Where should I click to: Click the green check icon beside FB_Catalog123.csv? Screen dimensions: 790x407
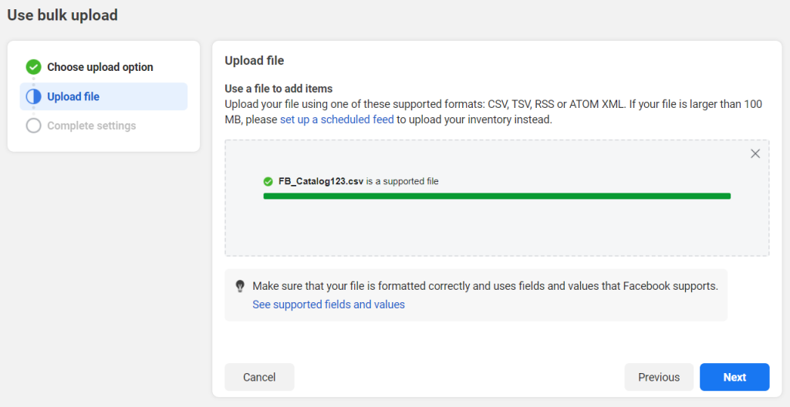(268, 181)
